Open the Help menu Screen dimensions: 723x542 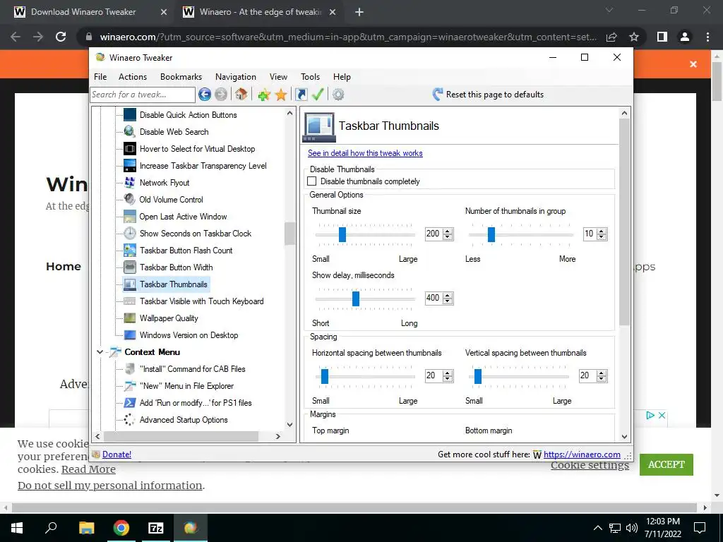pyautogui.click(x=342, y=77)
